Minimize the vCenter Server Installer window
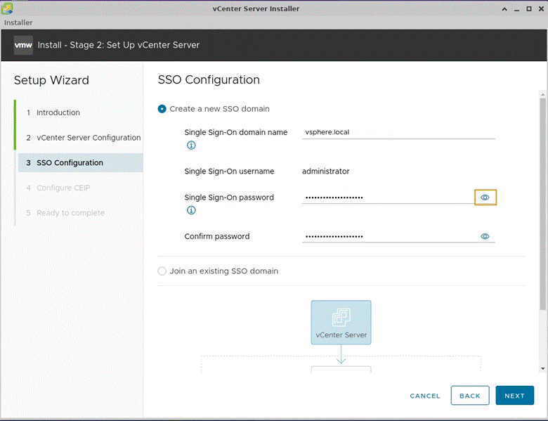This screenshot has height=421, width=548. (x=516, y=9)
